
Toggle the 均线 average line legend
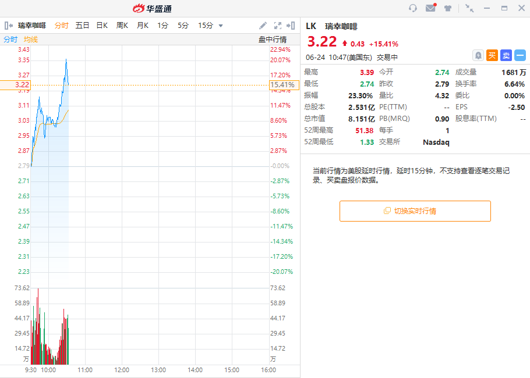[31, 40]
